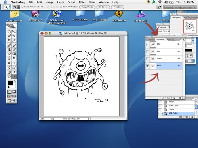Open the Layer menu
The width and height of the screenshot is (198, 148).
(x=61, y=2)
